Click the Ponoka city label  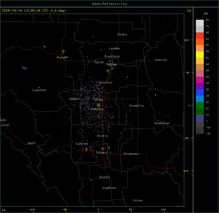coord(122,34)
